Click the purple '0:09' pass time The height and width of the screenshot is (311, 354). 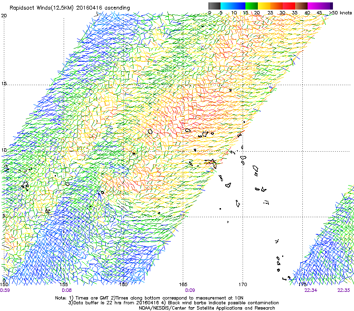coord(190,290)
